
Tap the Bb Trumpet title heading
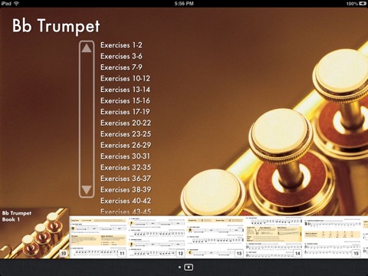click(x=56, y=26)
